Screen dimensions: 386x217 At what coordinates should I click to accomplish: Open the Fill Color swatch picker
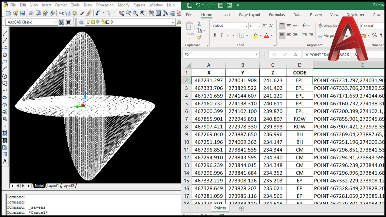pyautogui.click(x=260, y=35)
